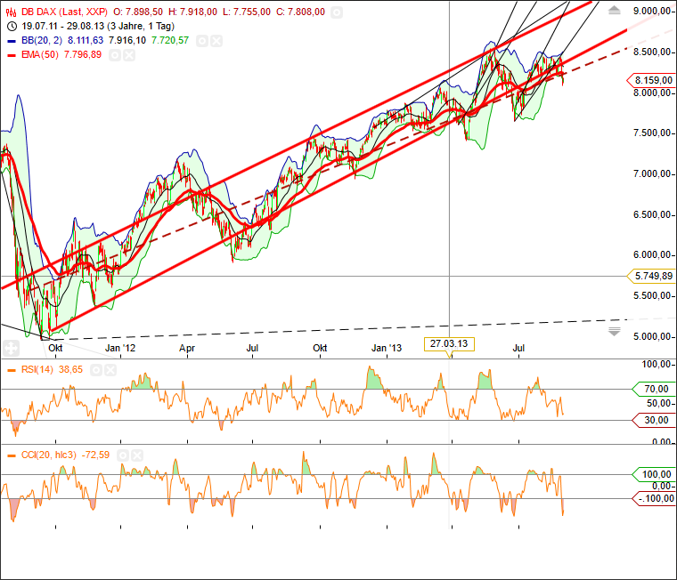
Task: Click the 9.000,00 price axis label
Action: click(652, 12)
